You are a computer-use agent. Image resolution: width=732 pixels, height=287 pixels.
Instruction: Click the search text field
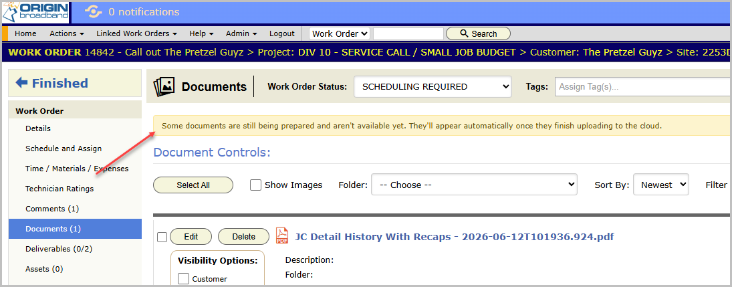(408, 33)
